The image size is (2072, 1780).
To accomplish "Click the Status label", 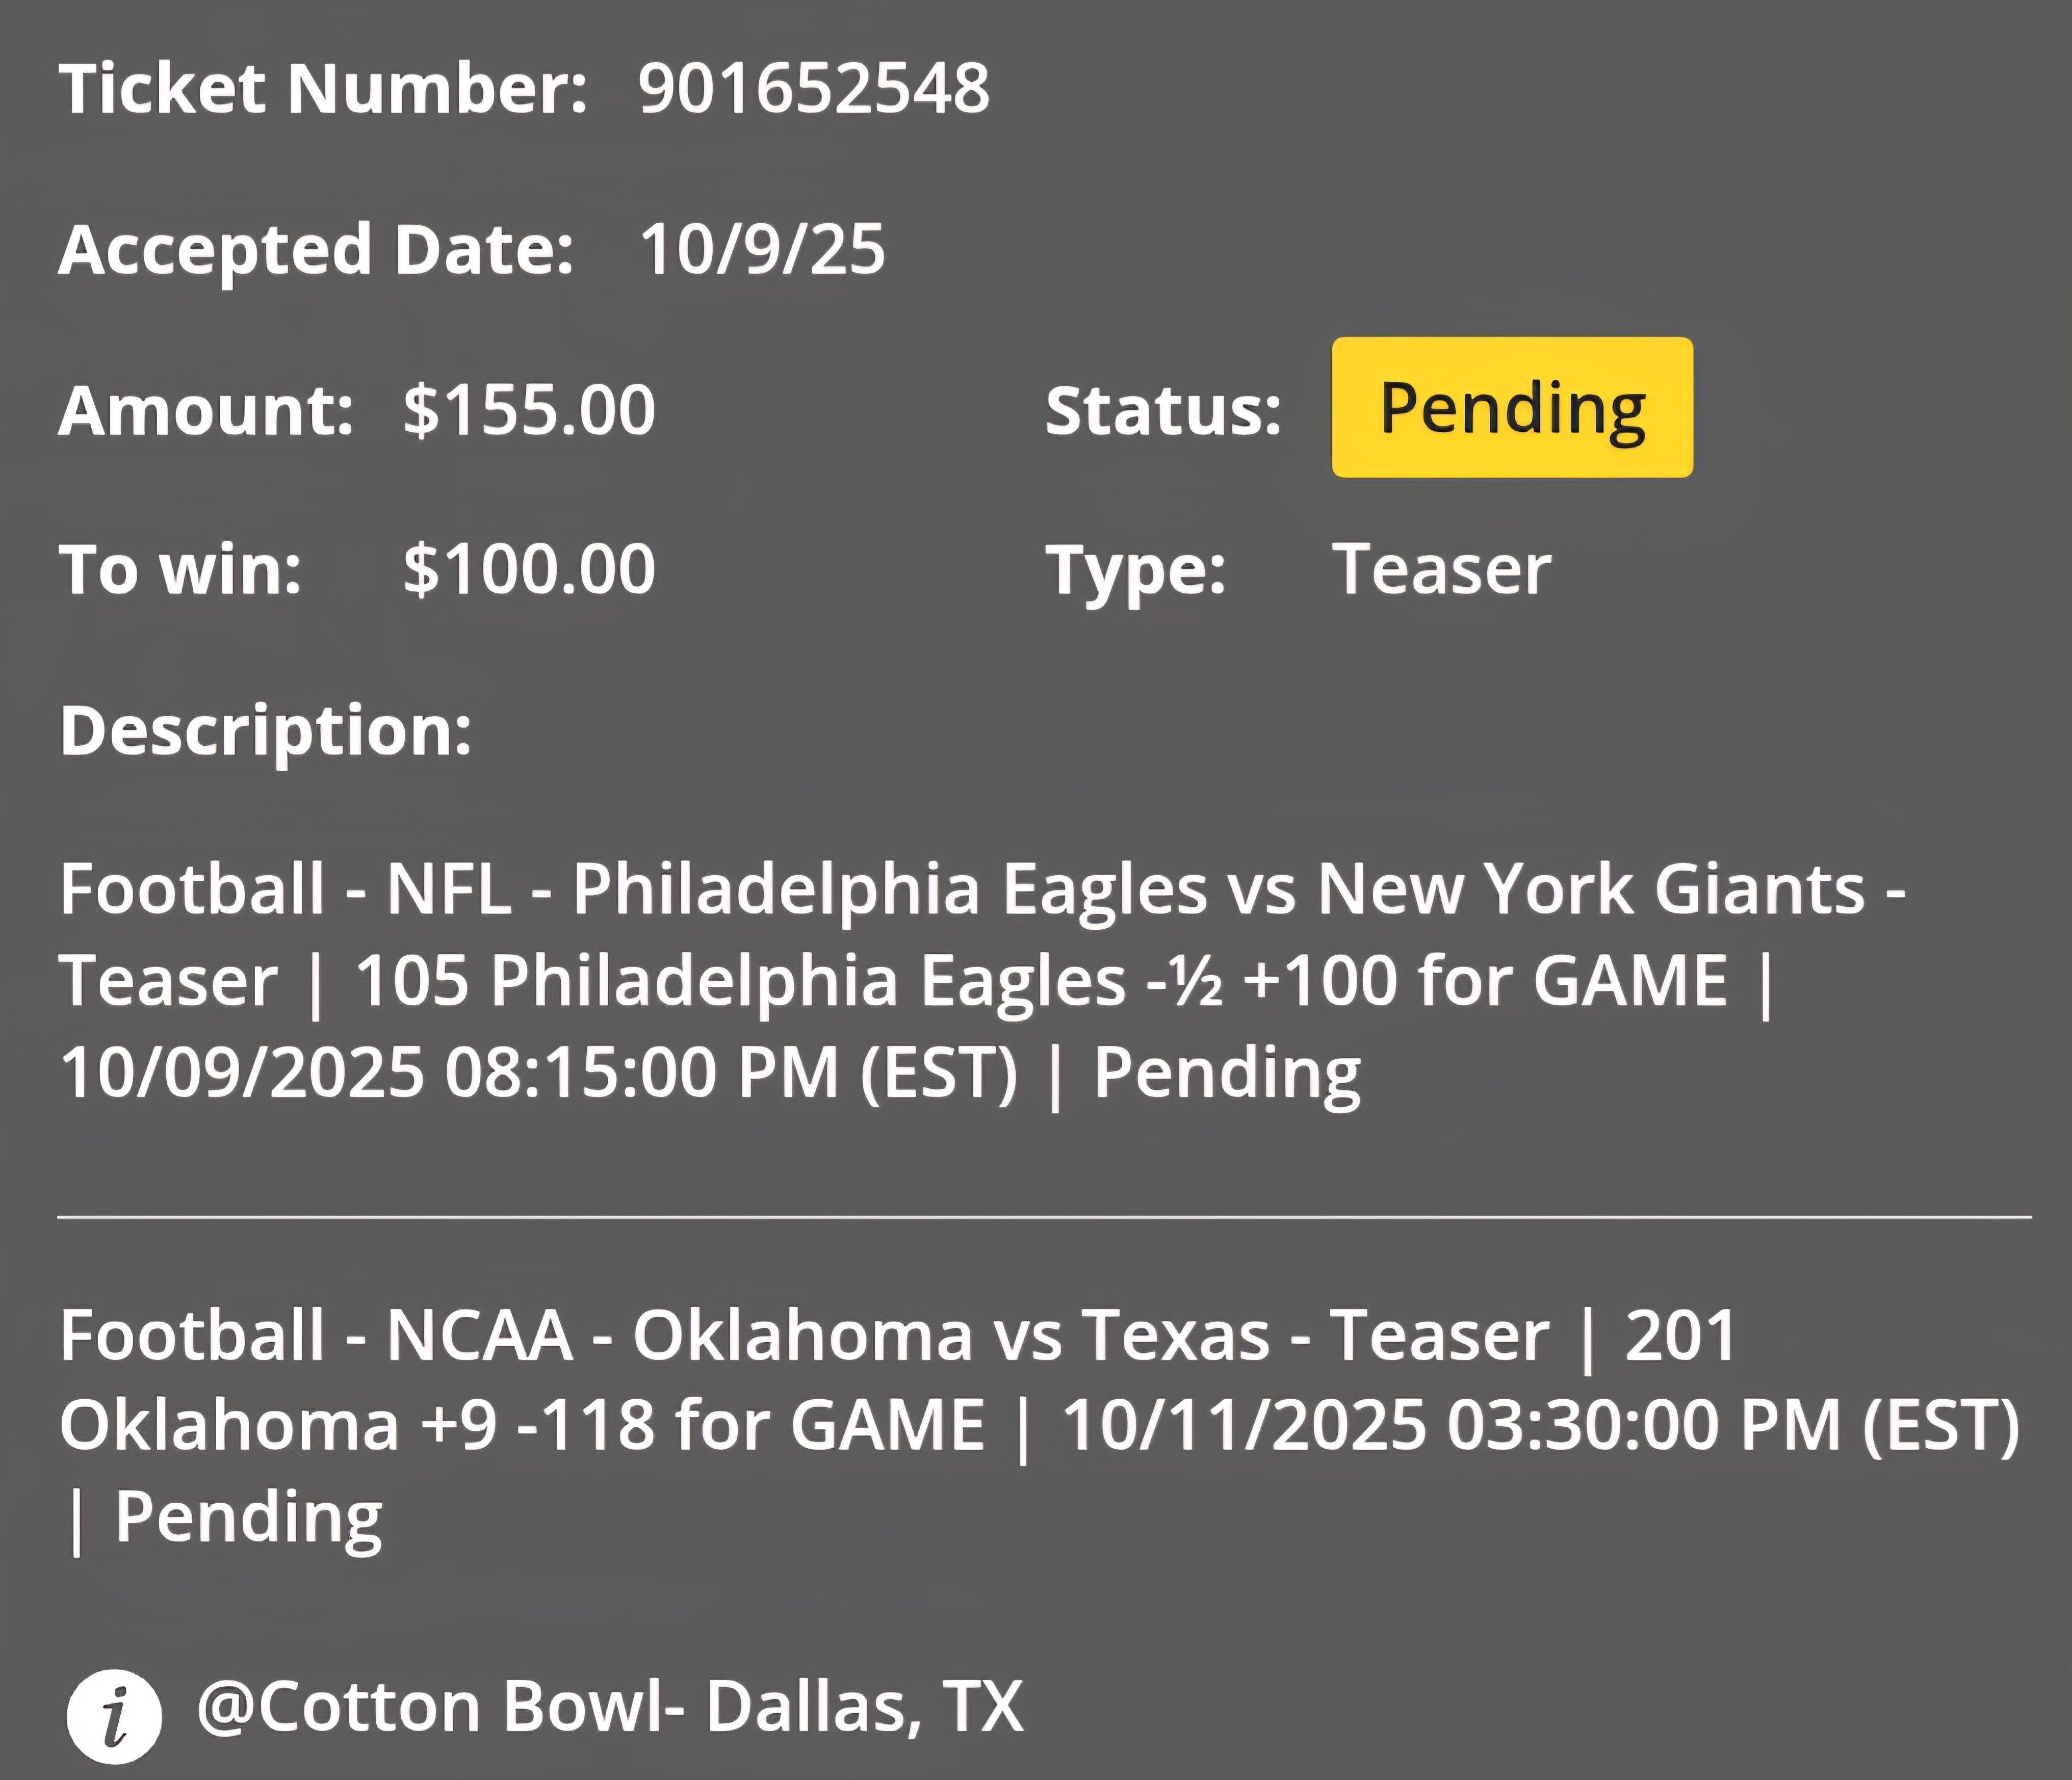I will tap(1163, 410).
